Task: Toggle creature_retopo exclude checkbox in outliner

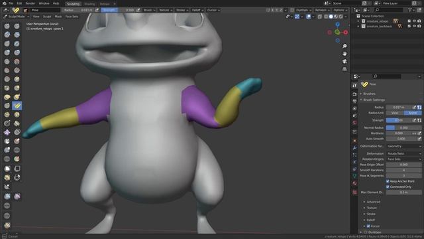Action: [409, 21]
